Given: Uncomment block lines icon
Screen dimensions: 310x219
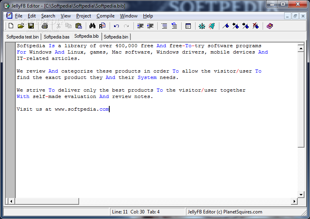Looking at the screenshot, I should click(x=174, y=26).
